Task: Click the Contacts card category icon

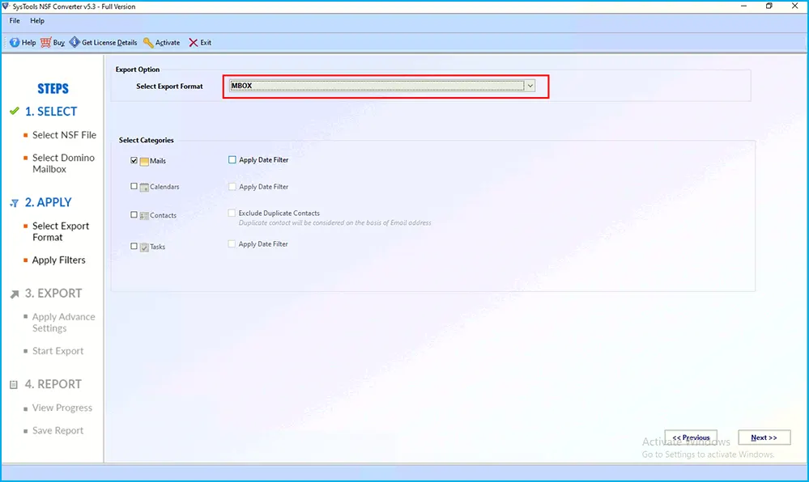Action: point(144,215)
